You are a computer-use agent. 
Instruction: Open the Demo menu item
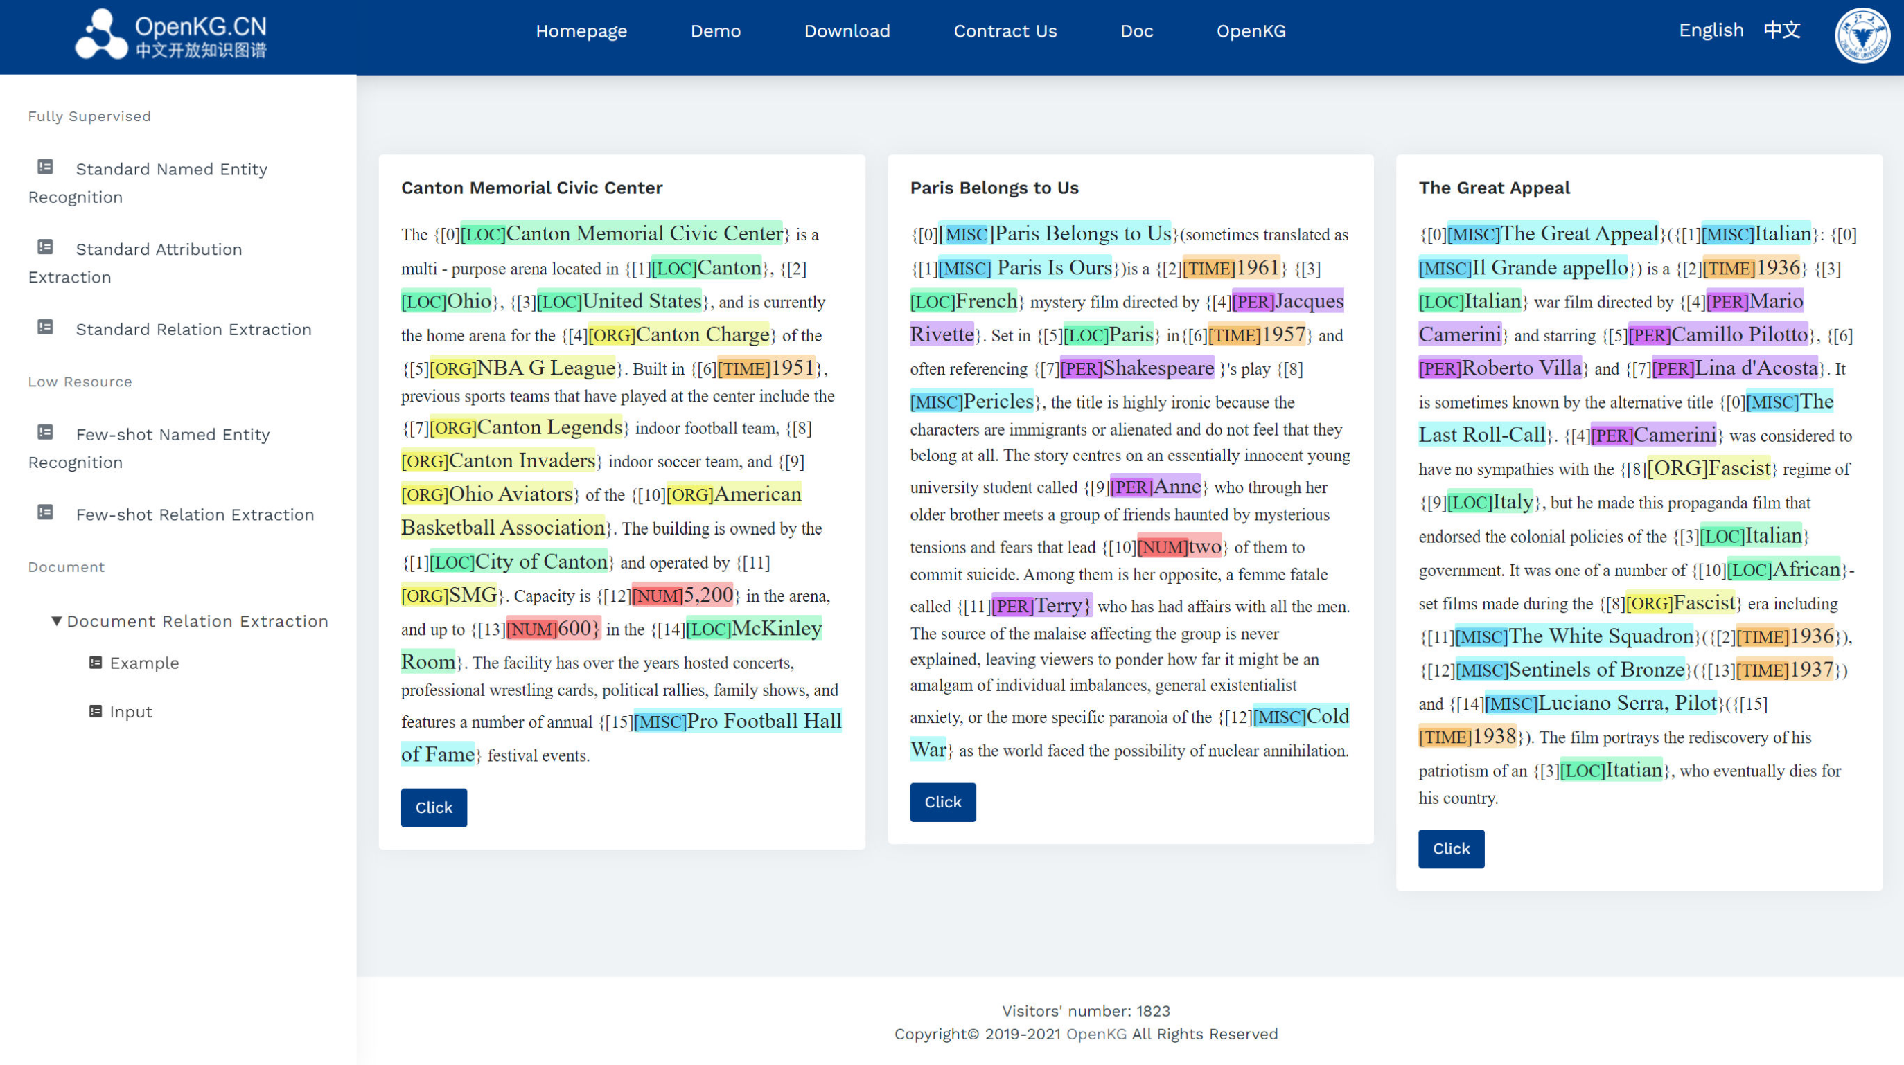(x=715, y=31)
